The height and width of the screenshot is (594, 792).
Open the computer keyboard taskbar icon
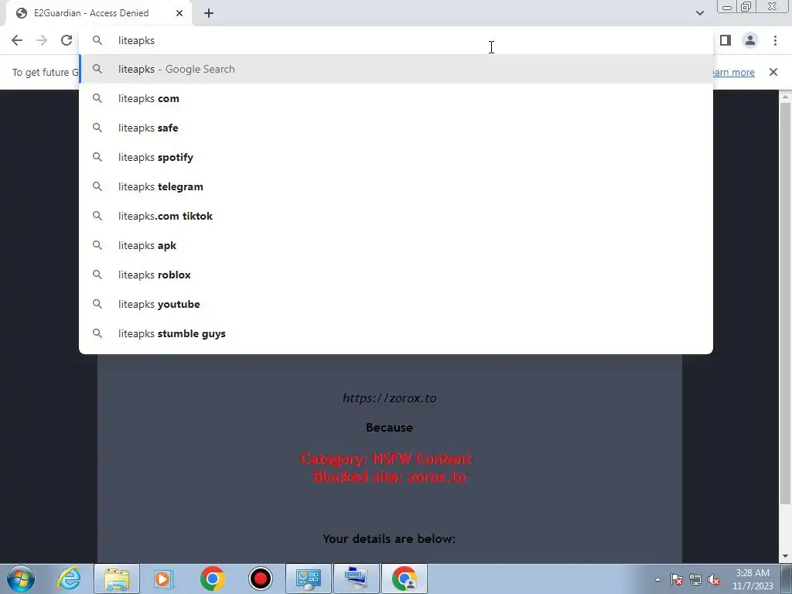click(x=357, y=579)
